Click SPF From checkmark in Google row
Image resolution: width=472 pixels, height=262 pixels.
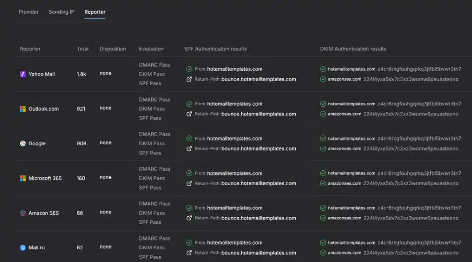point(189,139)
